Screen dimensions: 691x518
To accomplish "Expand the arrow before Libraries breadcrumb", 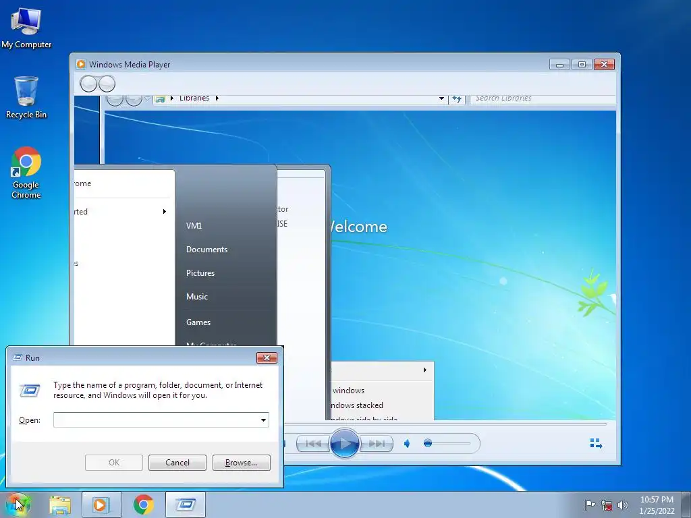I will (172, 98).
